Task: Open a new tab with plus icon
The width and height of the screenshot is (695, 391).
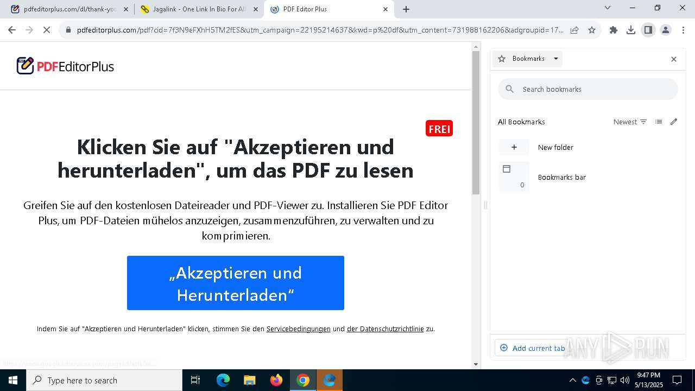Action: pyautogui.click(x=406, y=9)
